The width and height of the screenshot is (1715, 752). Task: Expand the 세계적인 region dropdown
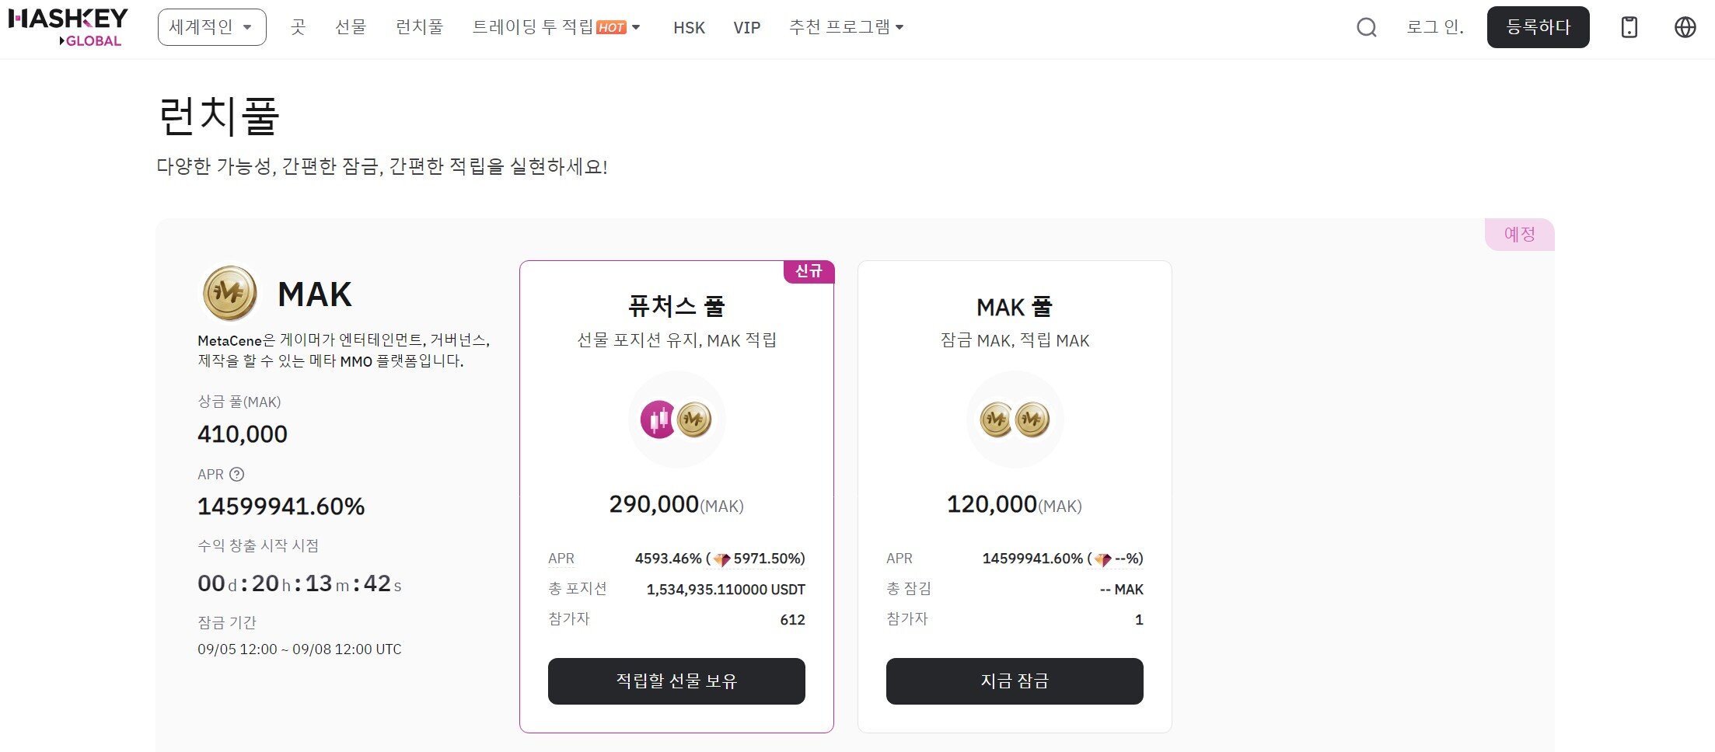tap(211, 26)
